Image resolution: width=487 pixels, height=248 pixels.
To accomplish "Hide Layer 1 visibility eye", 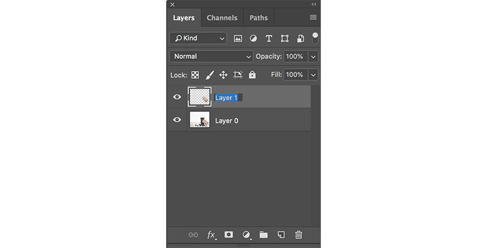I will tap(177, 97).
